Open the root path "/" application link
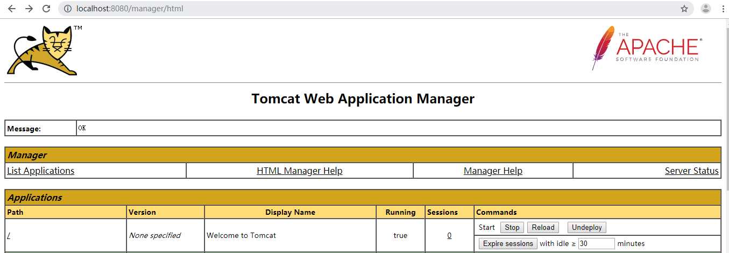 [x=9, y=235]
